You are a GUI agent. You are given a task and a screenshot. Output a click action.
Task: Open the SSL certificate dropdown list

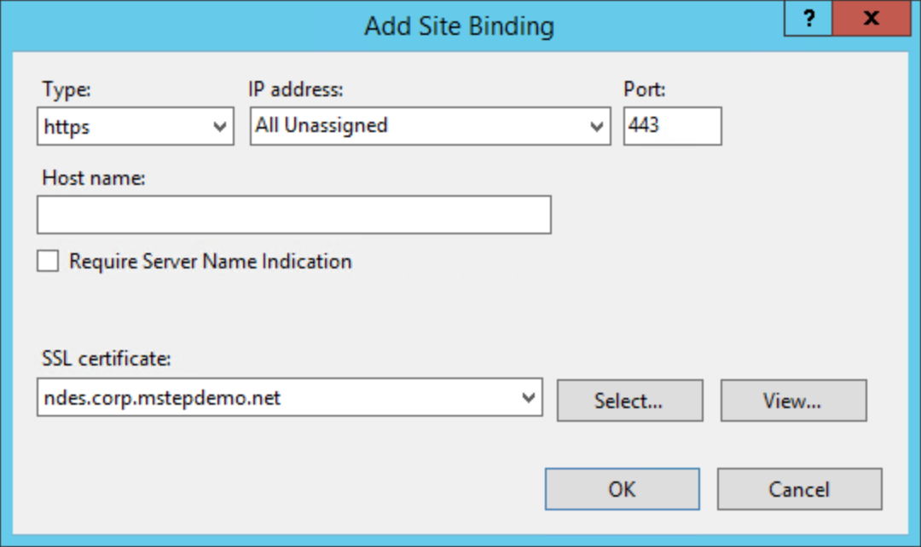point(529,398)
